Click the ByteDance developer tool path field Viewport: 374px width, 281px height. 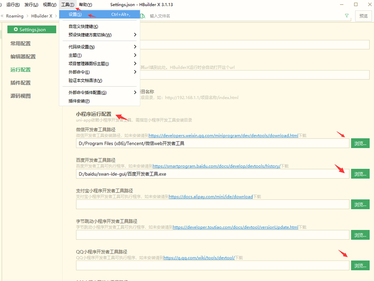click(x=212, y=235)
